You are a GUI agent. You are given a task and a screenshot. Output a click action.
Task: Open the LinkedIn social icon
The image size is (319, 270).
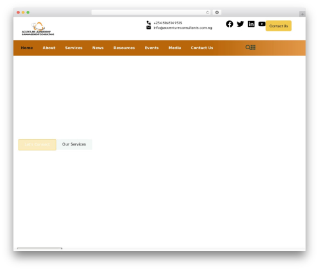click(x=251, y=24)
